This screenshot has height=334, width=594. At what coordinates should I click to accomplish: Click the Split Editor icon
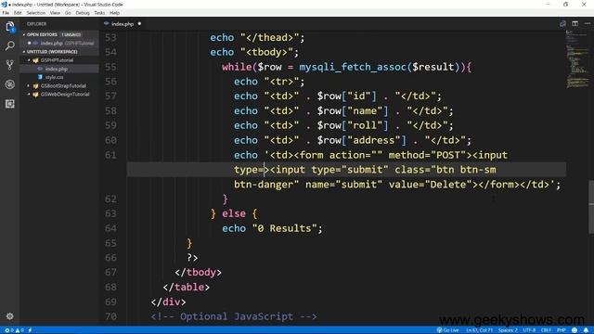click(575, 24)
